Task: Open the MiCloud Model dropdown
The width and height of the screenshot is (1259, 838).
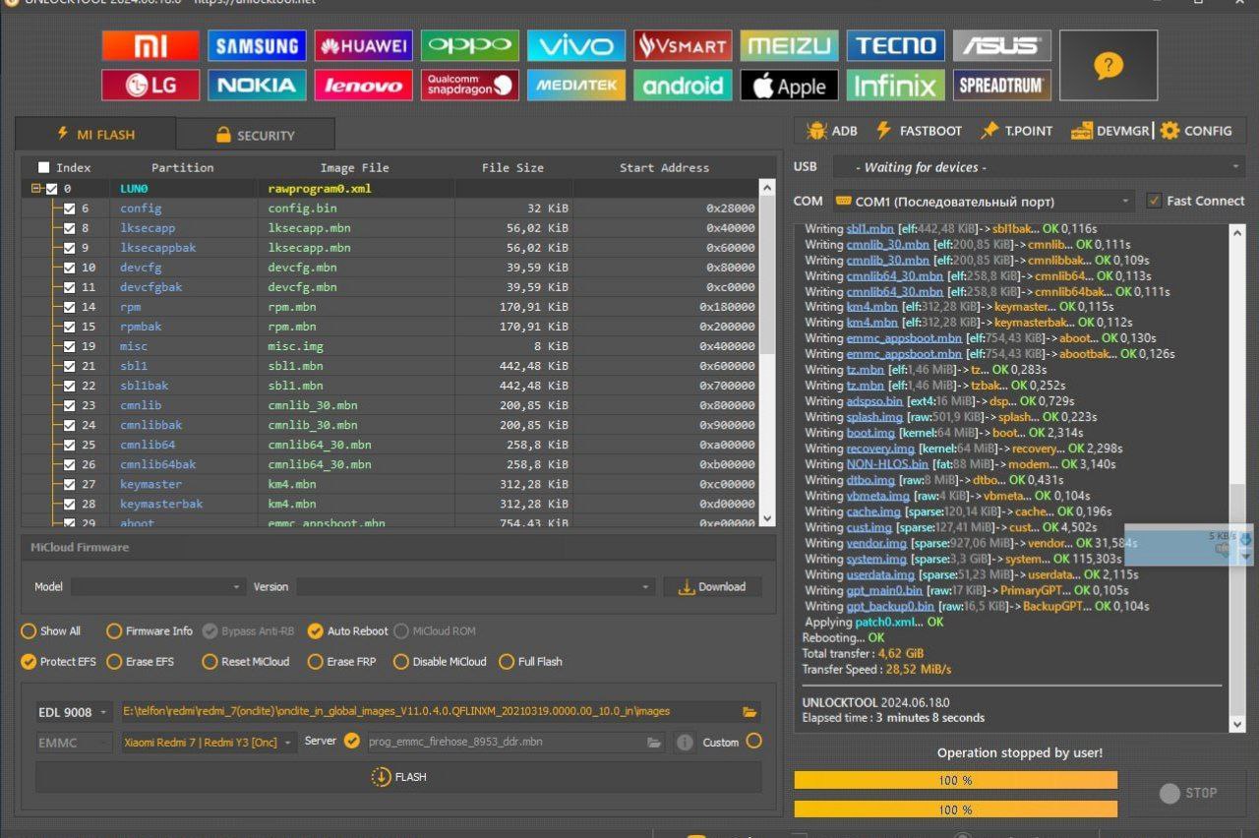Action: [x=157, y=586]
